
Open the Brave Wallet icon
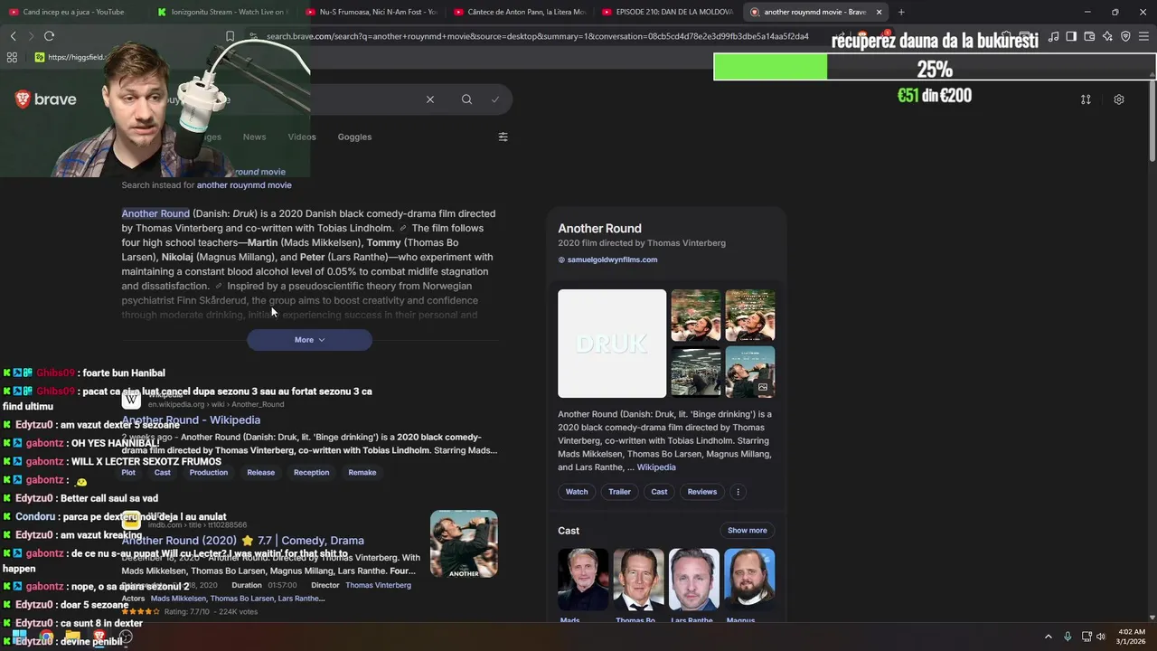[1089, 36]
